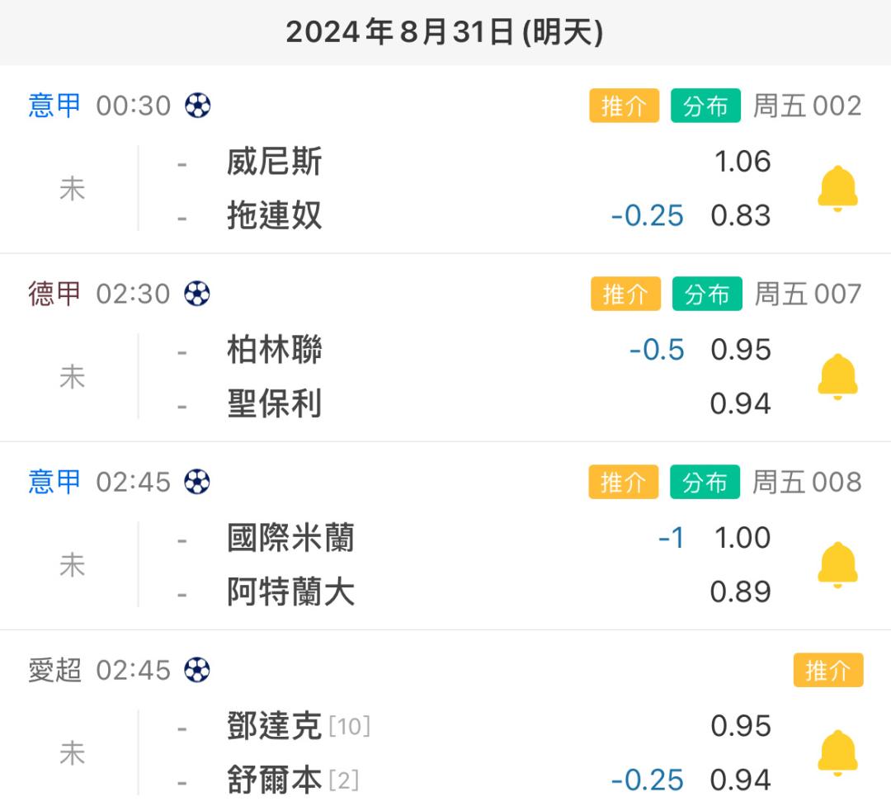
Task: Open 推介 for the 周五 002 match
Action: coord(624,106)
